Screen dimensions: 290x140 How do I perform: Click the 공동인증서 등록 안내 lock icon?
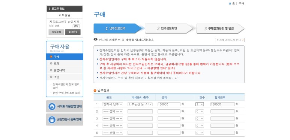[52, 119]
